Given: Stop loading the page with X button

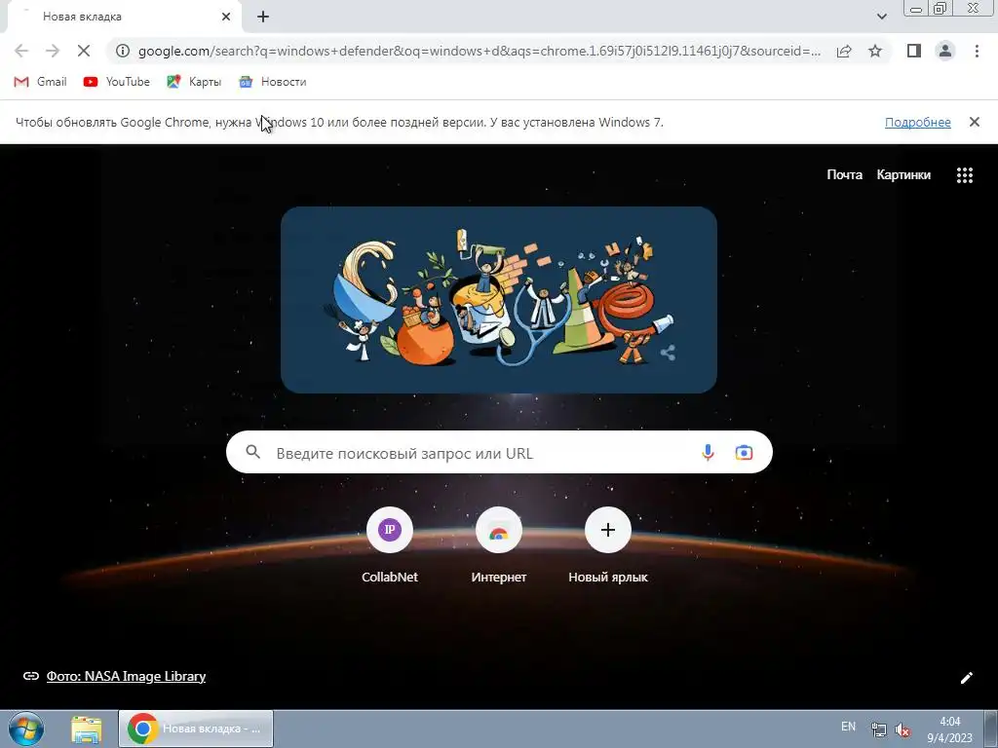Looking at the screenshot, I should tap(84, 51).
